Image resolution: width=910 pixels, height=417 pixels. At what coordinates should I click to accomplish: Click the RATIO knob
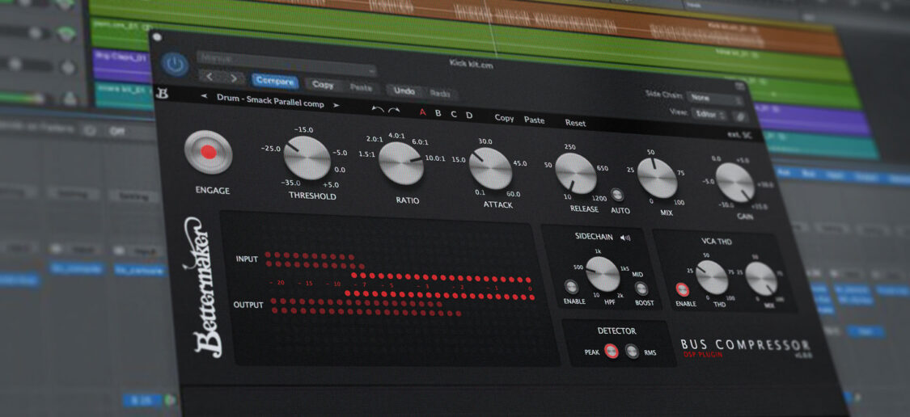pyautogui.click(x=401, y=163)
